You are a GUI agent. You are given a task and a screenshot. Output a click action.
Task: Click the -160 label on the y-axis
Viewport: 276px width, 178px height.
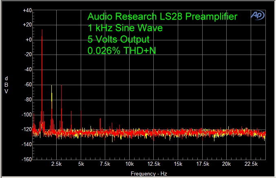click(x=27, y=160)
